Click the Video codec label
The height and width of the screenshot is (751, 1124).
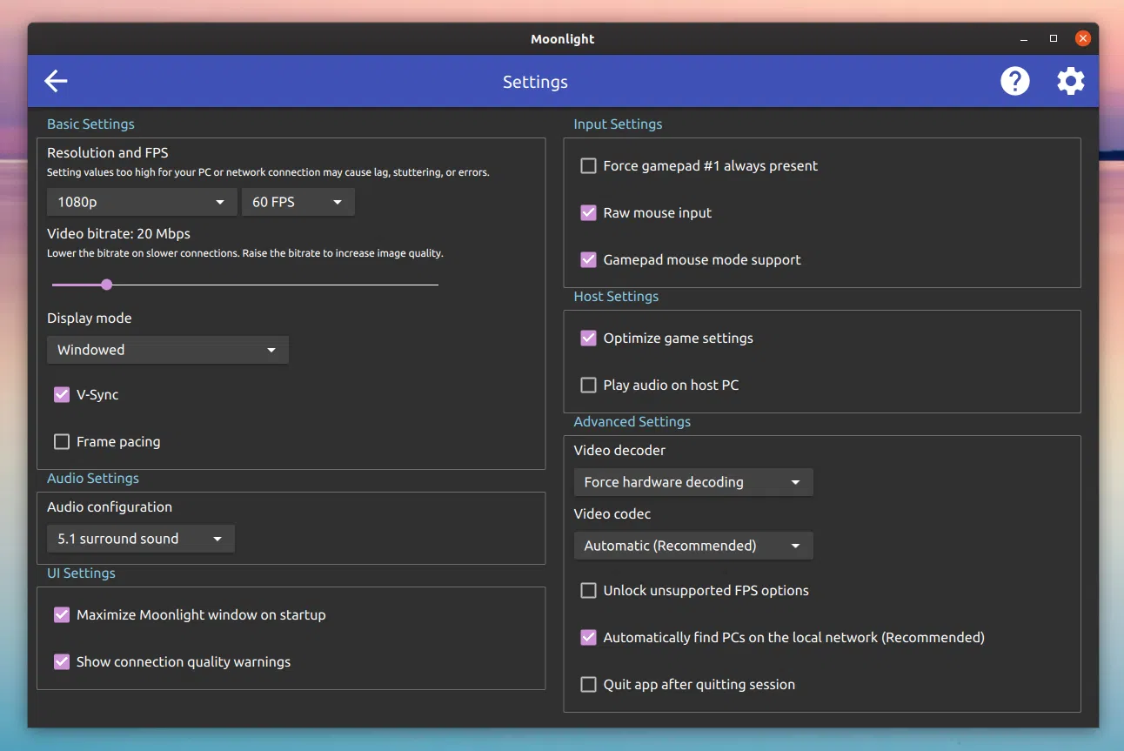(612, 513)
